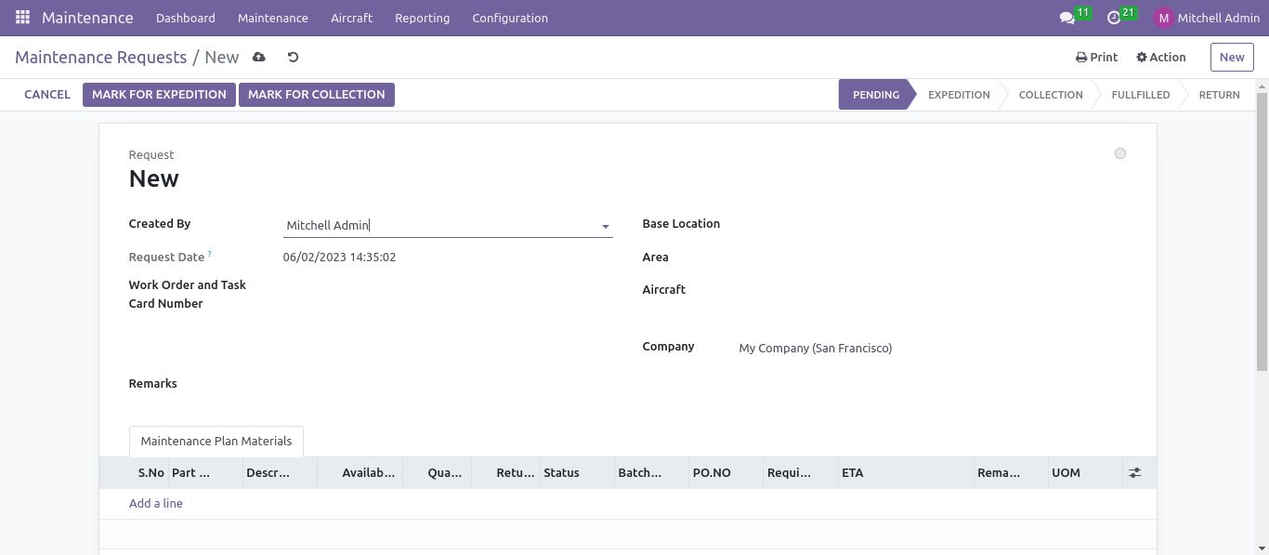1269x555 pixels.
Task: Click the New button
Action: (1232, 58)
